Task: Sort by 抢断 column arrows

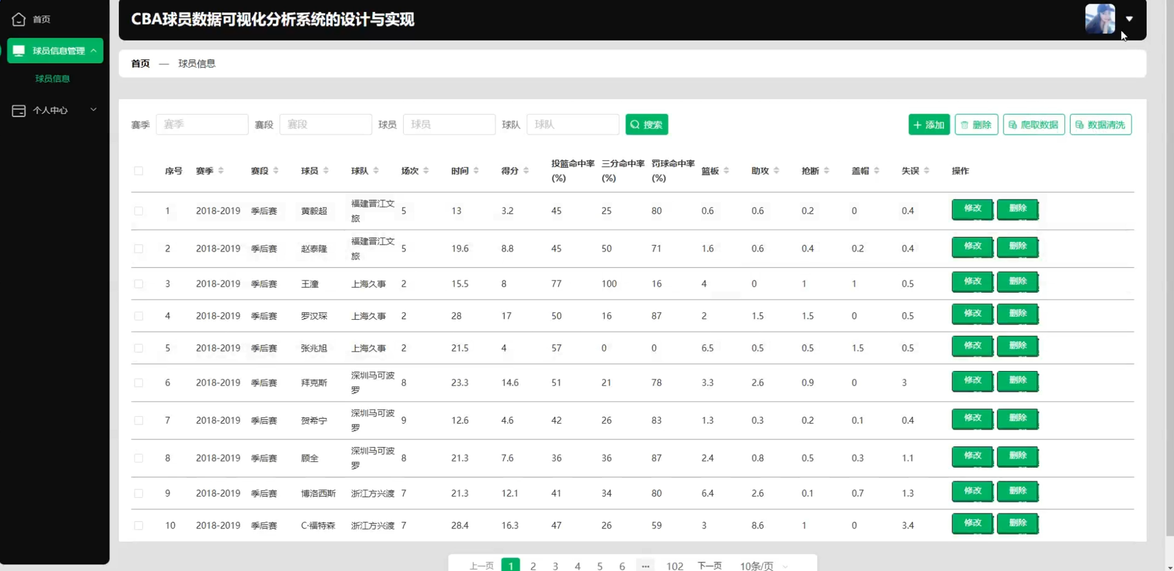Action: tap(826, 171)
